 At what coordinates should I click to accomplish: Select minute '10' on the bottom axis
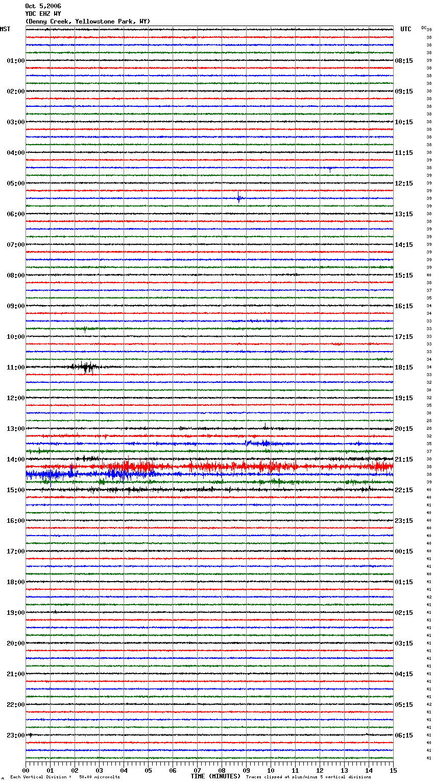(x=271, y=770)
